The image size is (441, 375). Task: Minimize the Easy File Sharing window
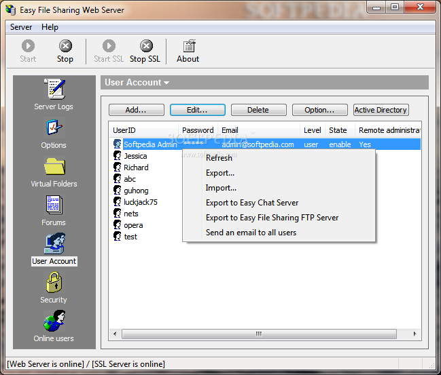pos(376,7)
